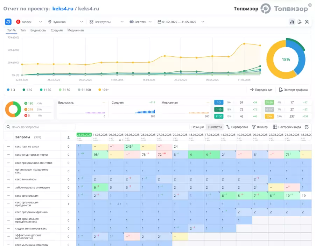The width and height of the screenshot is (315, 246).
Task: Open the tools wrench icon
Action: coord(307,22)
